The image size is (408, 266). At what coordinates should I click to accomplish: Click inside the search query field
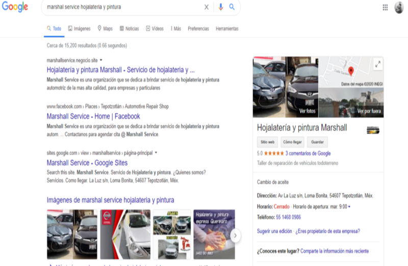click(x=122, y=7)
